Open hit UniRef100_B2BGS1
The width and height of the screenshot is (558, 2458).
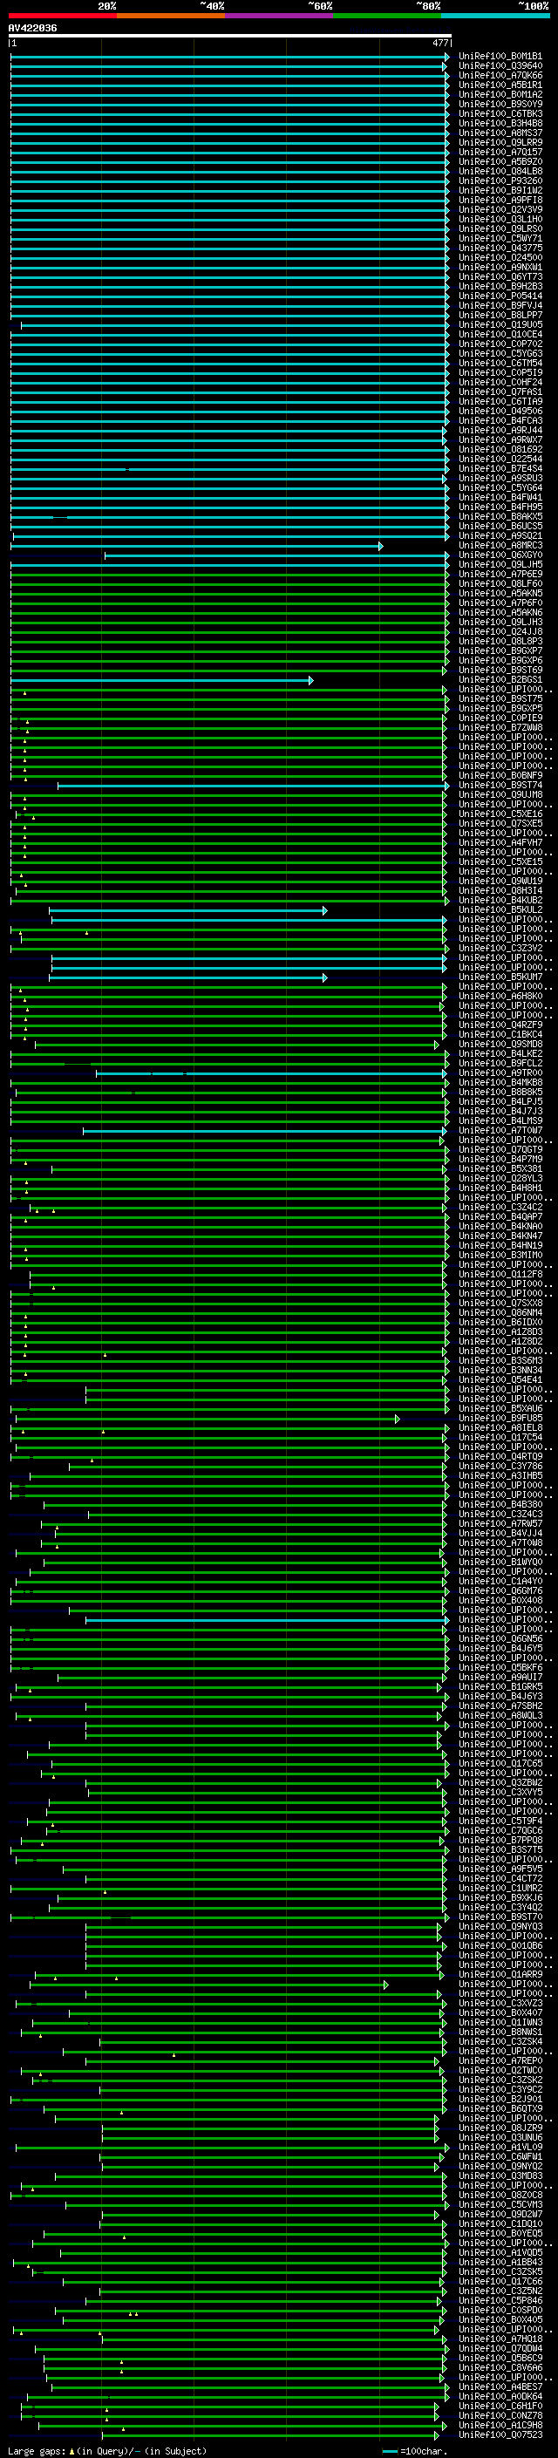[x=500, y=679]
